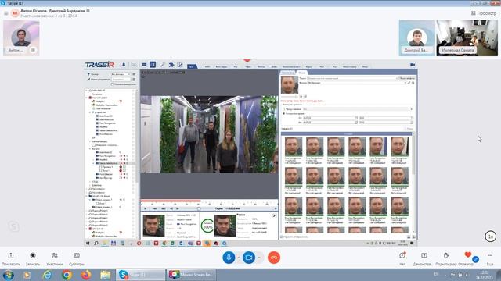This screenshot has width=501, height=281.
Task: Switch to the first tab of the face search panel
Action: click(x=288, y=73)
